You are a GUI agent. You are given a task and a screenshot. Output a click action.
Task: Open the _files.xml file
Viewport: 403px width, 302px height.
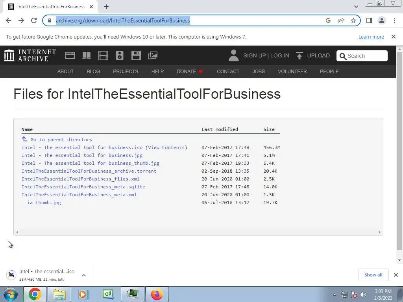tap(80, 179)
